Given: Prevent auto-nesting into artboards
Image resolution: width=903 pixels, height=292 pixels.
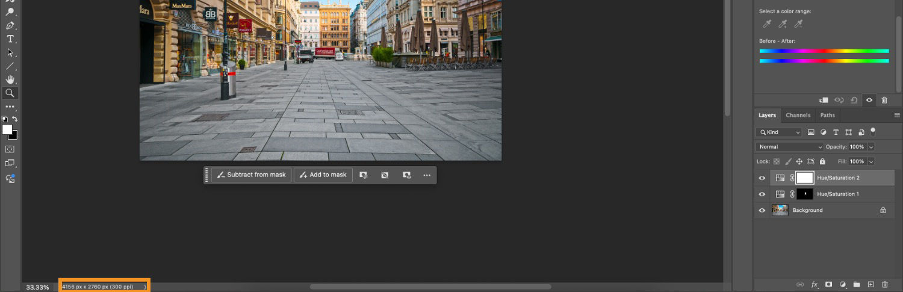Looking at the screenshot, I should tap(811, 161).
